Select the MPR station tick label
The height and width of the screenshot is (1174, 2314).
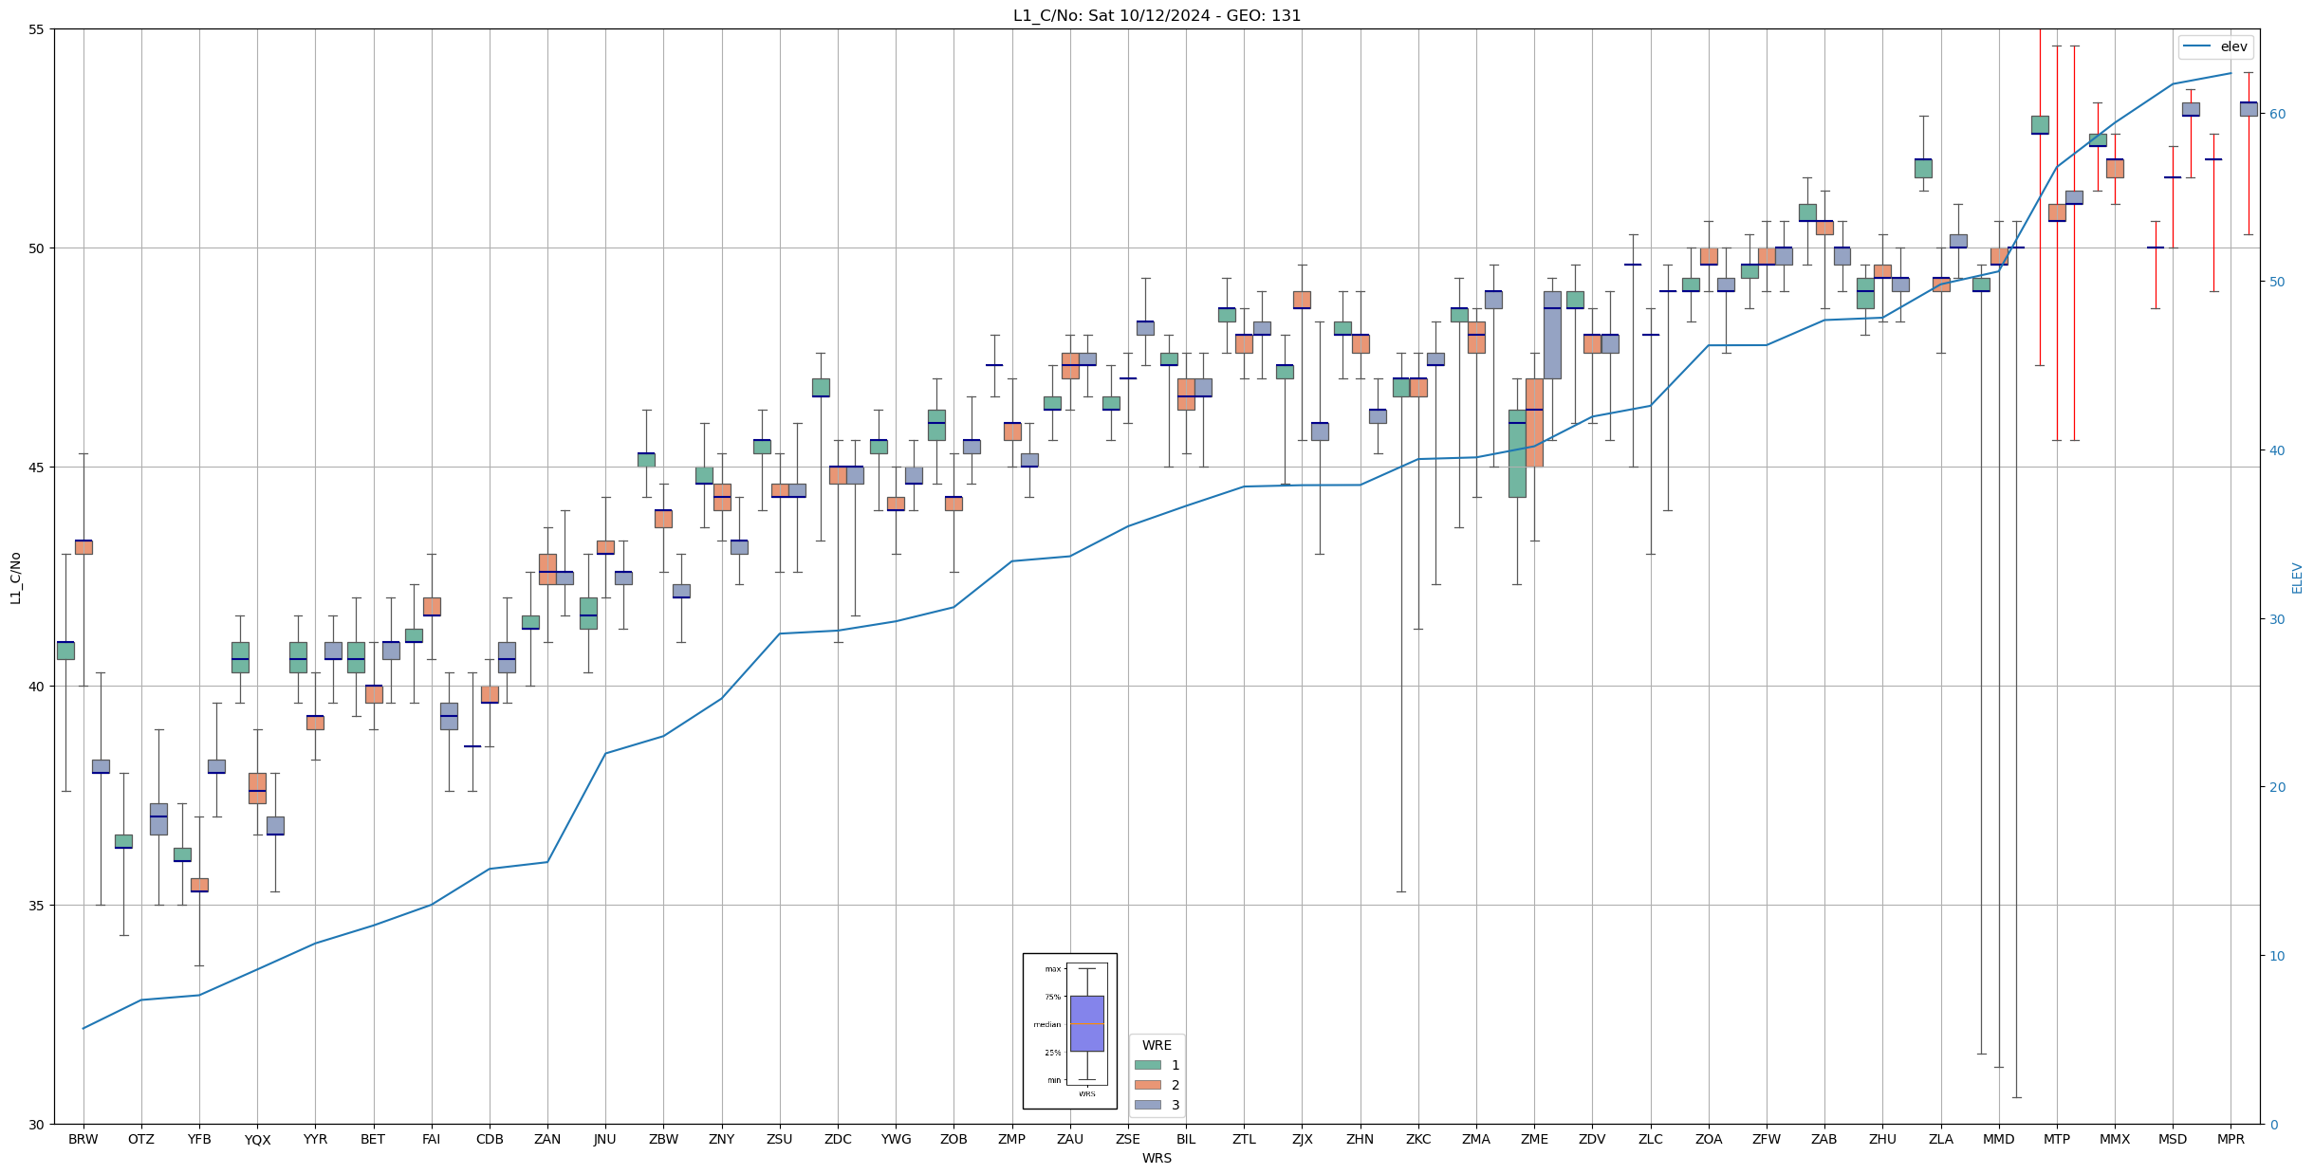[2231, 1139]
